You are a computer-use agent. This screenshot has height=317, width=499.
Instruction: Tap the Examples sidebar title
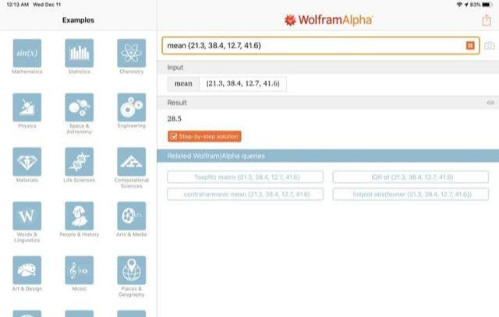(78, 20)
